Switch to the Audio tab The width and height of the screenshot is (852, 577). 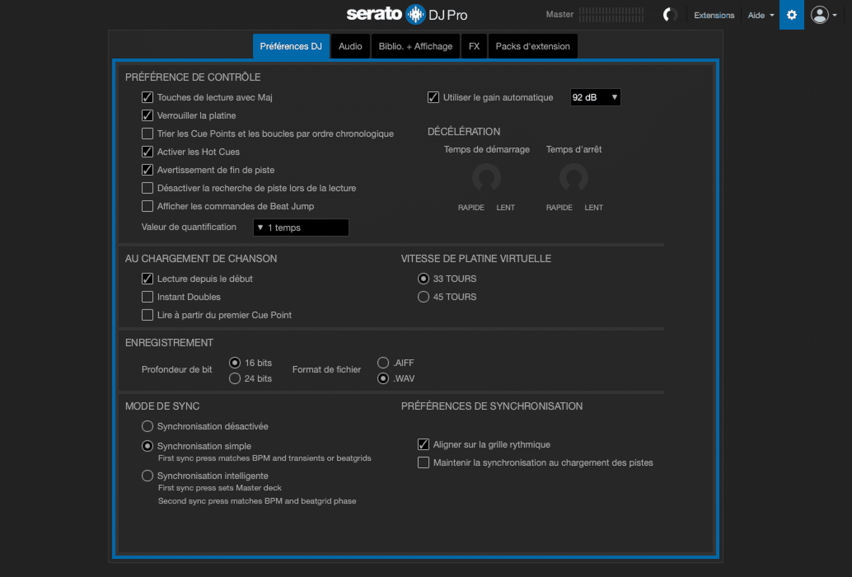tap(350, 46)
